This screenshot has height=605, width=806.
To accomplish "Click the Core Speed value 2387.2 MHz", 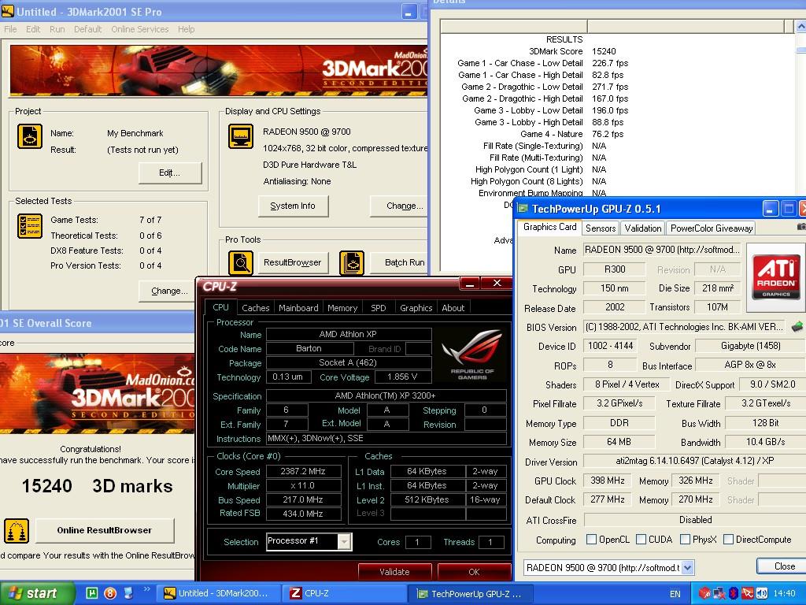I will coord(303,471).
